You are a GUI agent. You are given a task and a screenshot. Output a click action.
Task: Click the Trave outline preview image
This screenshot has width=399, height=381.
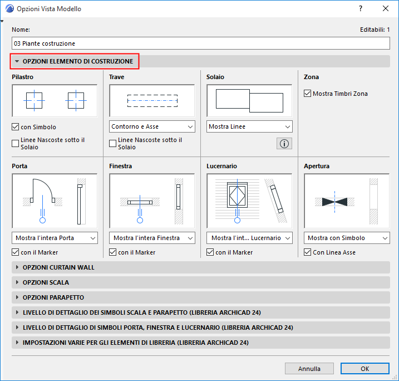[x=152, y=101]
